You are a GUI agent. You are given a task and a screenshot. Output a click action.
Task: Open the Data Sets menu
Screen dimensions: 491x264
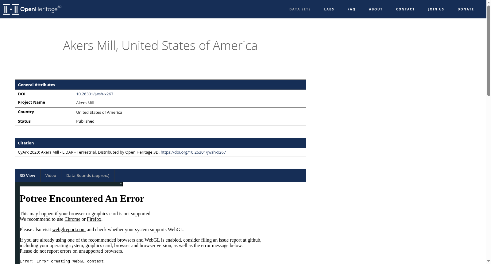point(300,9)
